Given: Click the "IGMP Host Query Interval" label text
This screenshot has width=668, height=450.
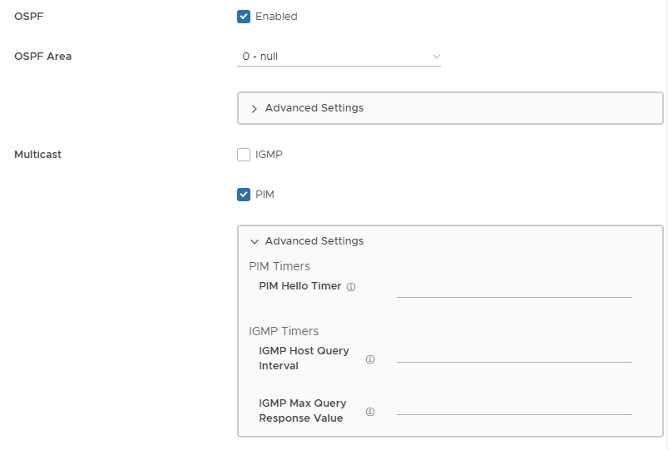Looking at the screenshot, I should (304, 359).
